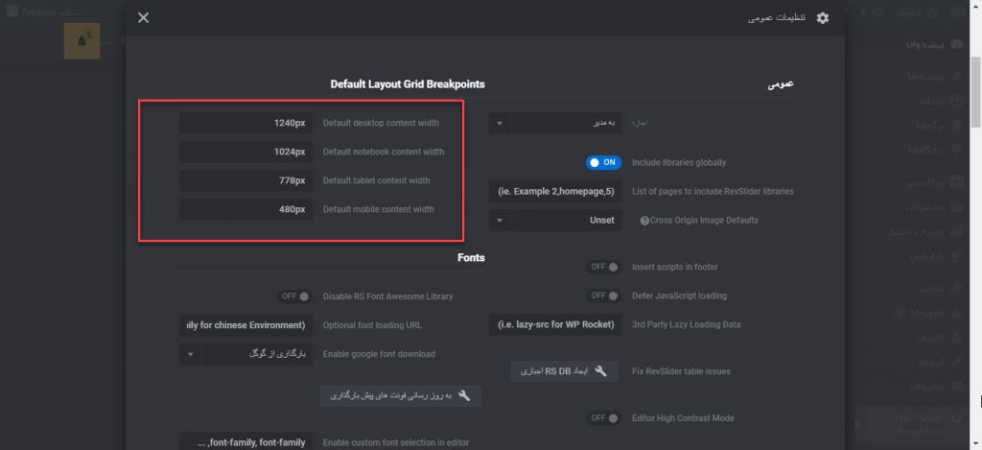Click the Disable RS Font Awesome Library label

coord(387,296)
